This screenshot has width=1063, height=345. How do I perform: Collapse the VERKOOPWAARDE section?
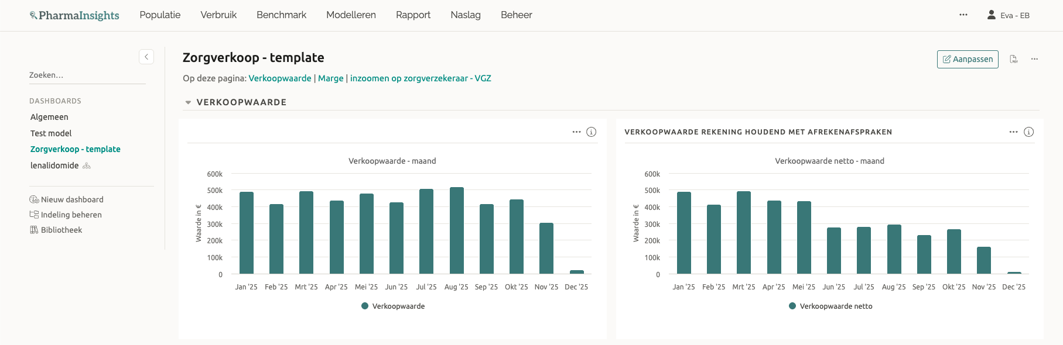pyautogui.click(x=188, y=102)
